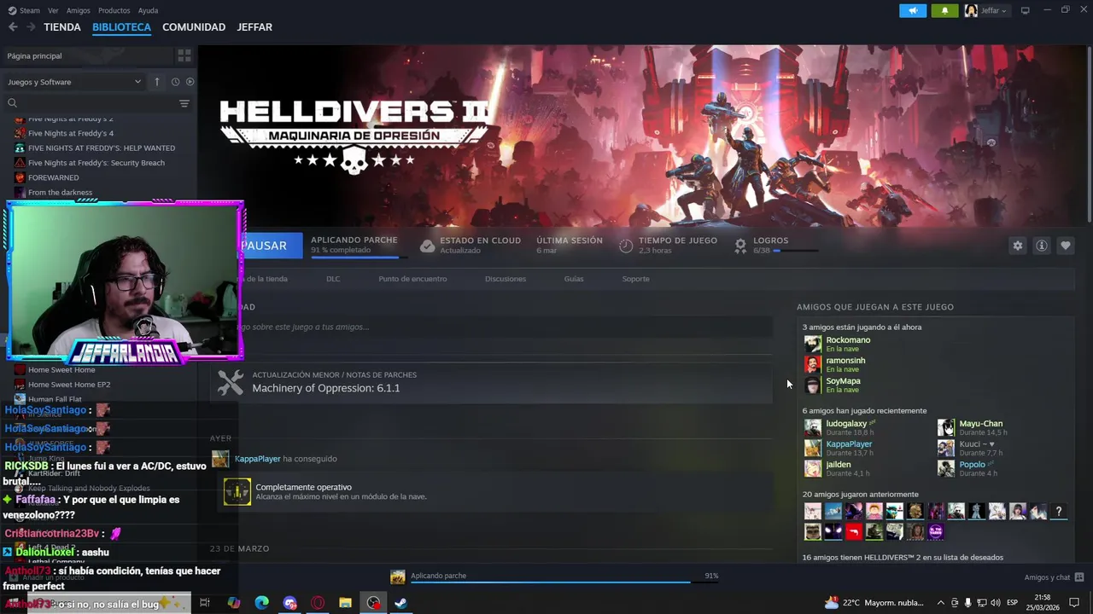Switch library to grid collections view
The image size is (1093, 614).
tap(184, 55)
